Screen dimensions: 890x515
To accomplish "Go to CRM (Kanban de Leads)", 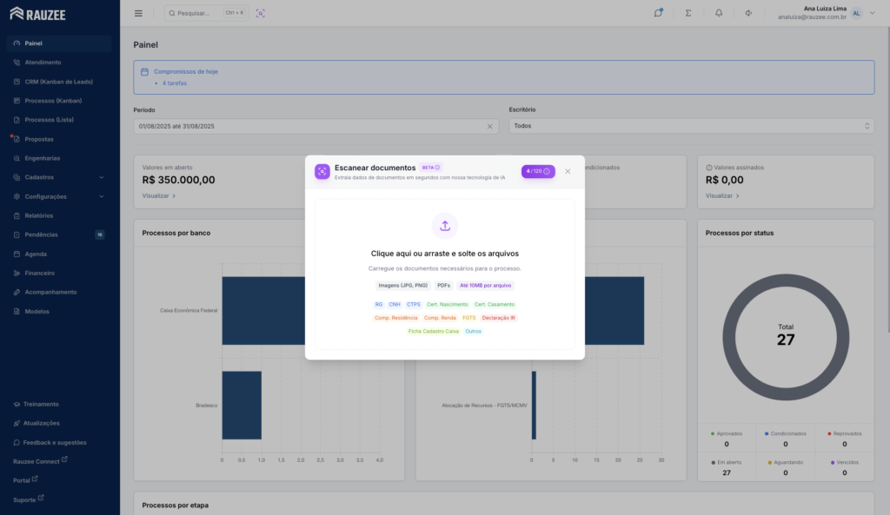I will pyautogui.click(x=58, y=82).
